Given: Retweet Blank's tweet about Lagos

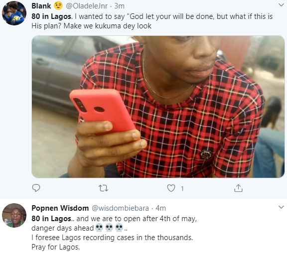Looking at the screenshot, I should coord(104,188).
